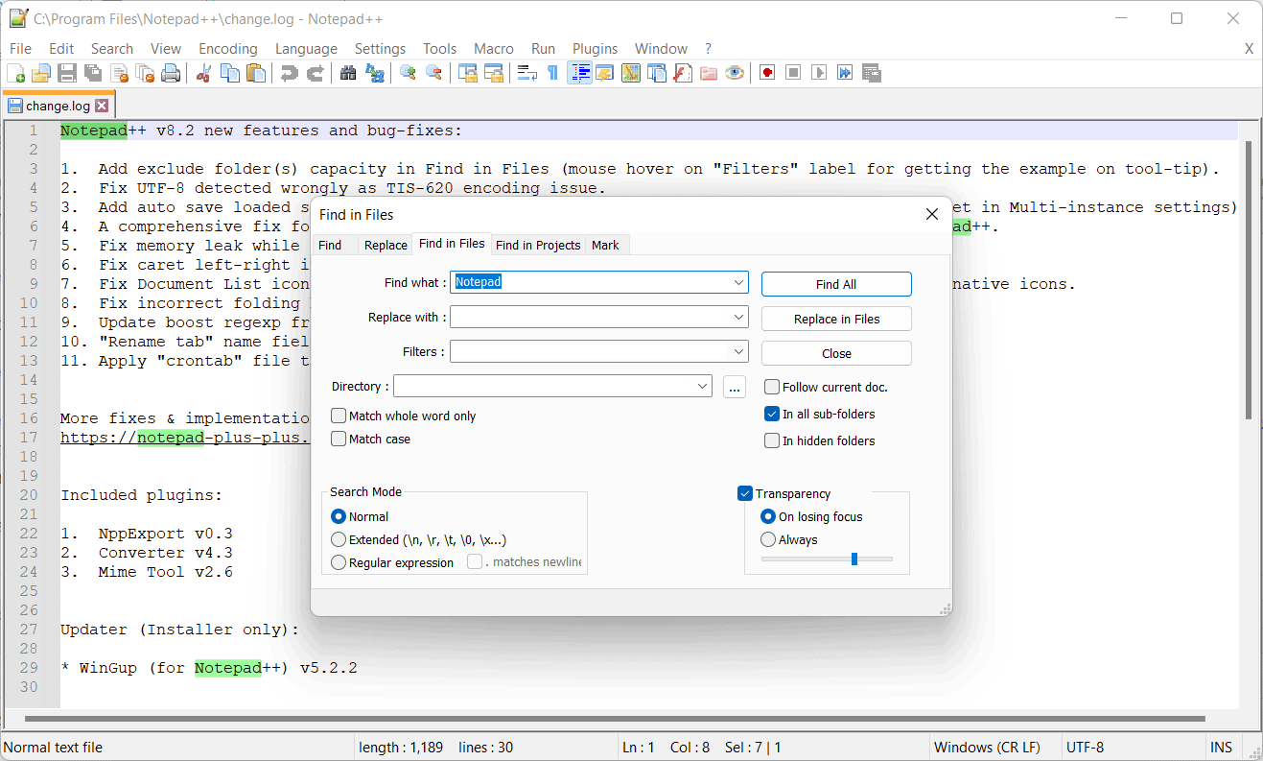
Task: Click the Stop Recording macro icon
Action: (x=793, y=73)
